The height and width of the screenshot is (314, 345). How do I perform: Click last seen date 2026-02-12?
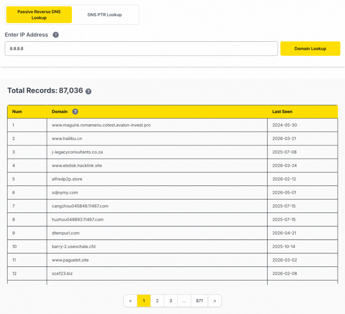(x=284, y=179)
